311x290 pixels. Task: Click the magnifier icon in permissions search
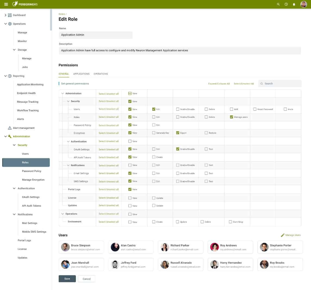262,84
